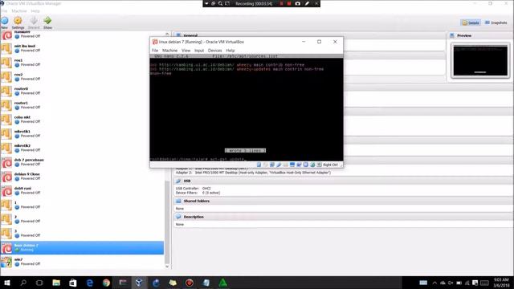Select the deb9 rani Debian icon
Viewport: 514px width, 289px height.
(x=6, y=191)
